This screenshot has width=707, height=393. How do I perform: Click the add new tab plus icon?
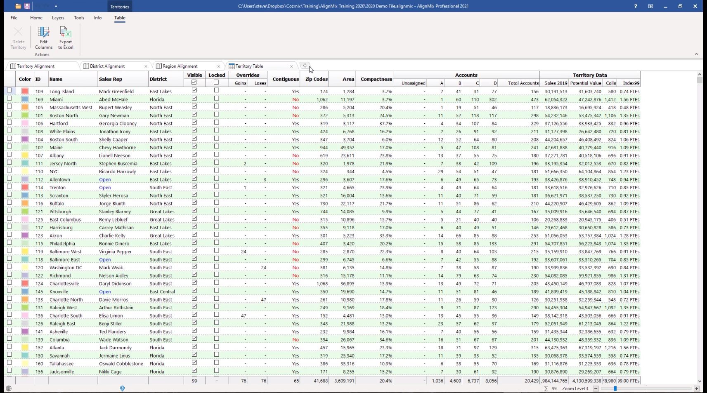pos(305,66)
